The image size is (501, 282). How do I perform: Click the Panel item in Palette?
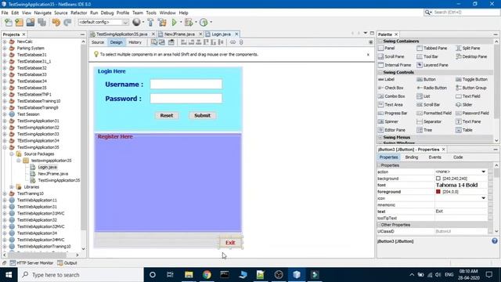[387, 48]
